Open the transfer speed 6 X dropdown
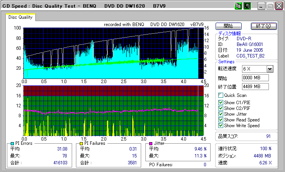Image resolution: width=285 pixels, height=172 pixels. pos(270,69)
